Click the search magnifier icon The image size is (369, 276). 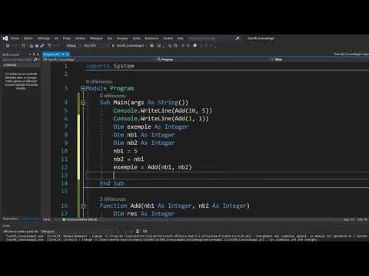click(x=238, y=38)
